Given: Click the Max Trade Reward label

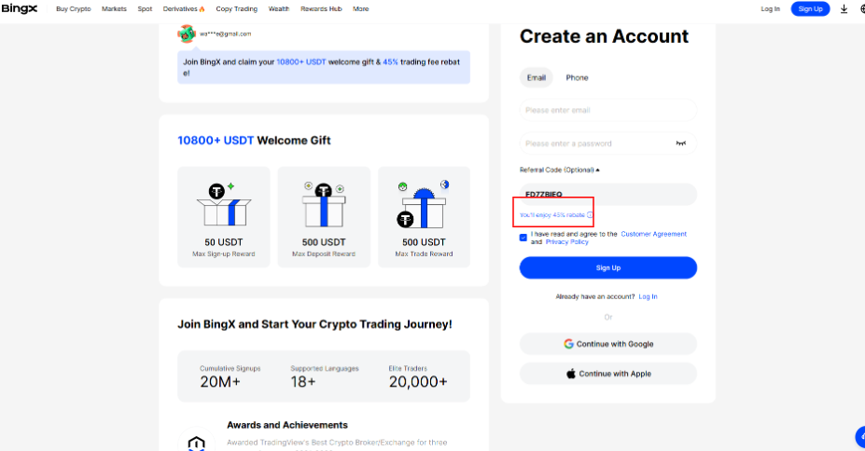Looking at the screenshot, I should (424, 253).
